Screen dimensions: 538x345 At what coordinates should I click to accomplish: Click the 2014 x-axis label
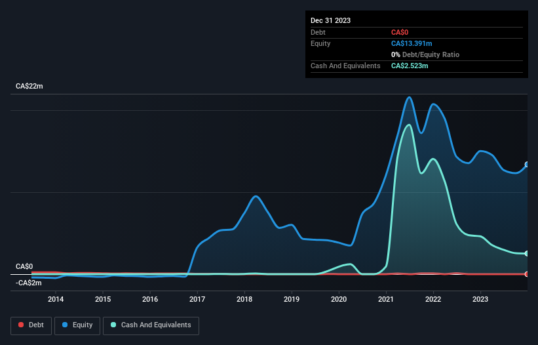(56, 299)
